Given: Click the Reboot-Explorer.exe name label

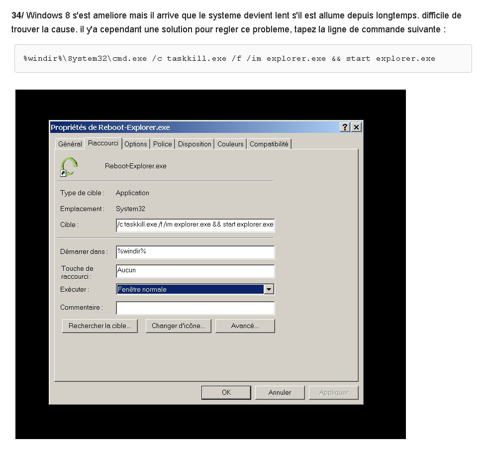Looking at the screenshot, I should coord(136,166).
